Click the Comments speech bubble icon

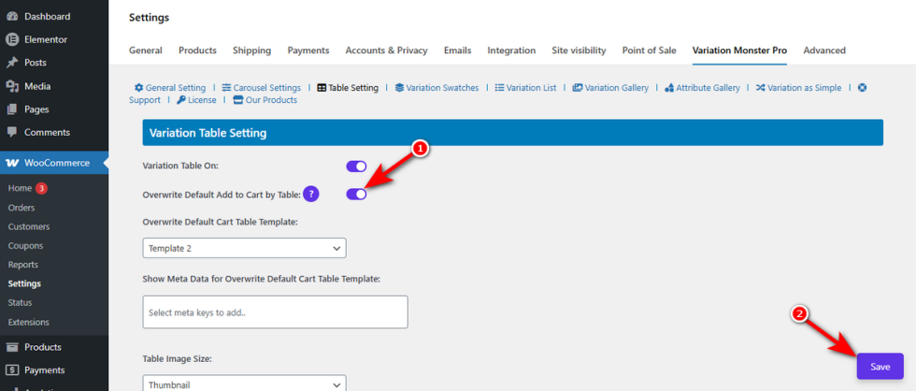point(11,132)
